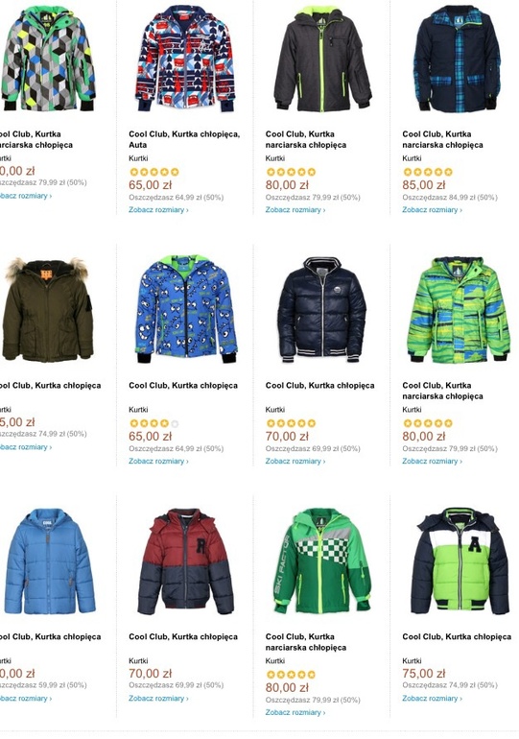Image resolution: width=519 pixels, height=739 pixels.
Task: Click the 'Kurtki' category under the A jacket
Action: click(x=412, y=660)
